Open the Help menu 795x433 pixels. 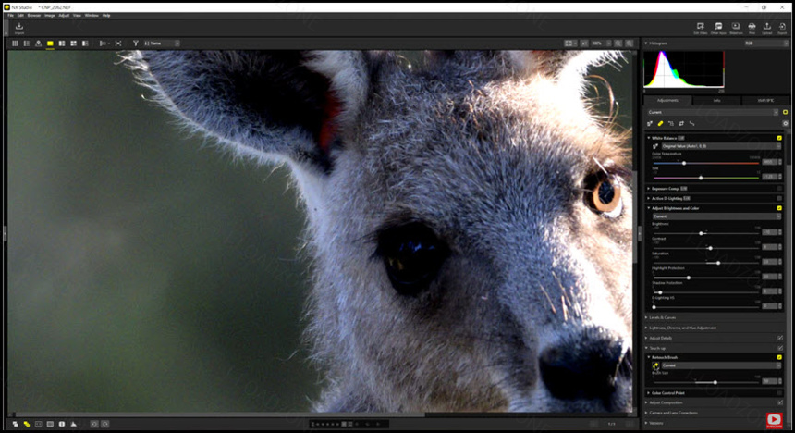pos(106,16)
